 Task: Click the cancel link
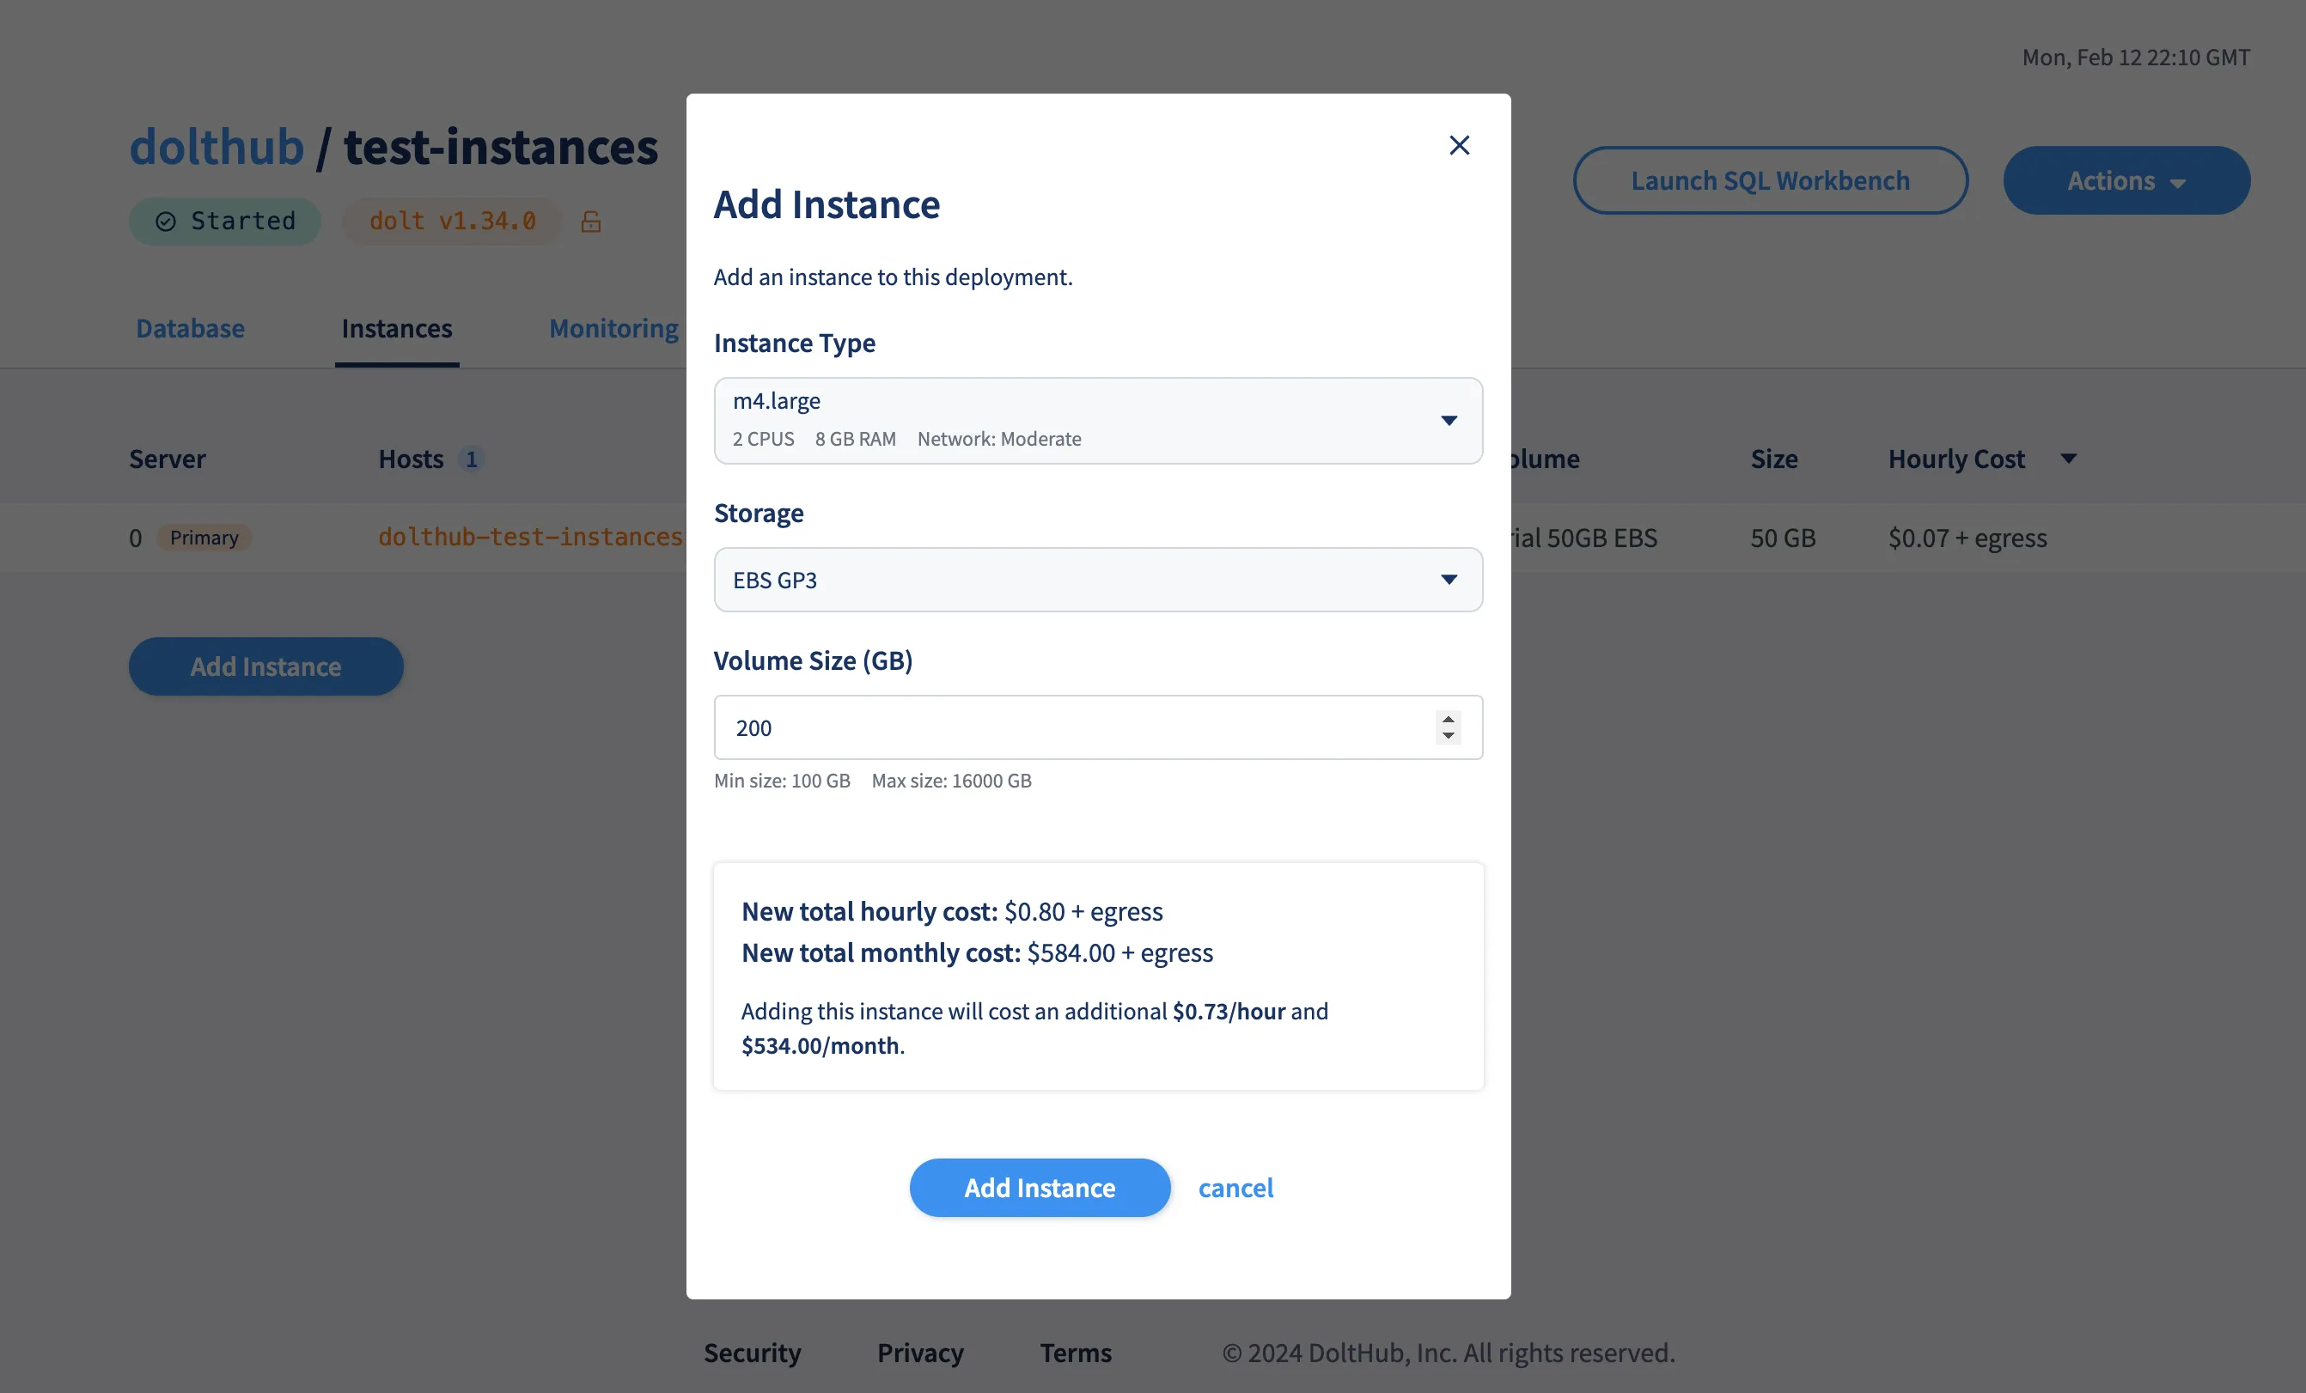pos(1236,1187)
